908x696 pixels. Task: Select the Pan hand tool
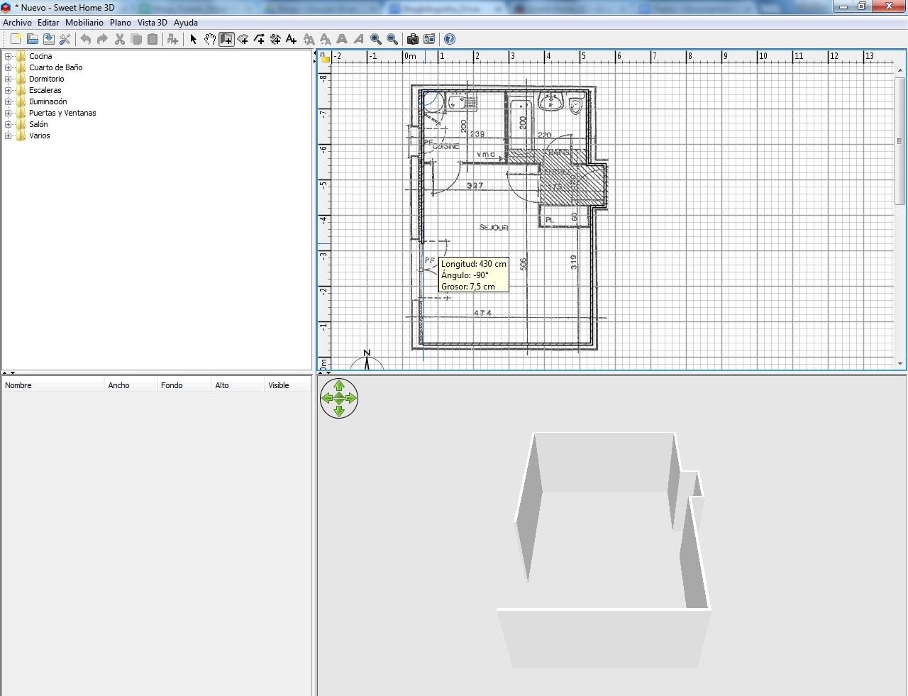210,39
